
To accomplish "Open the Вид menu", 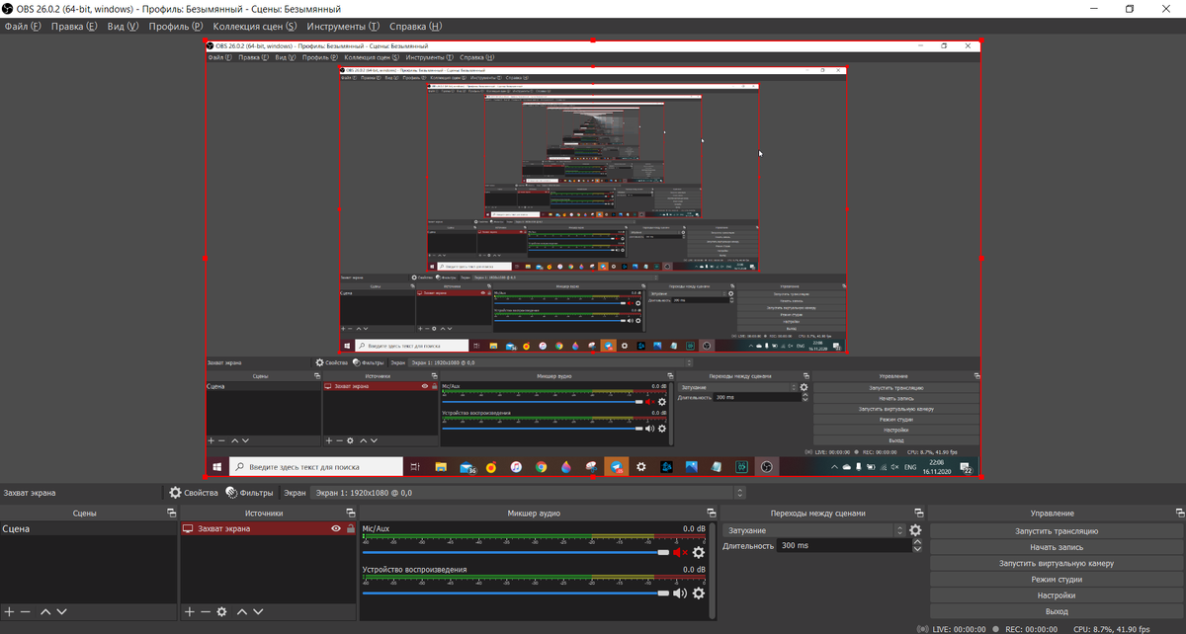I will (123, 26).
